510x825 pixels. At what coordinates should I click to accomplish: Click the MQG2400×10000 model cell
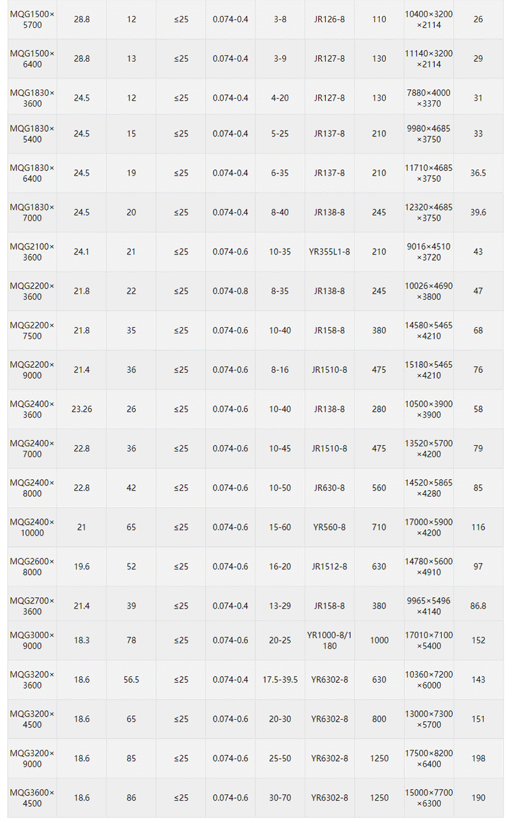pyautogui.click(x=32, y=527)
